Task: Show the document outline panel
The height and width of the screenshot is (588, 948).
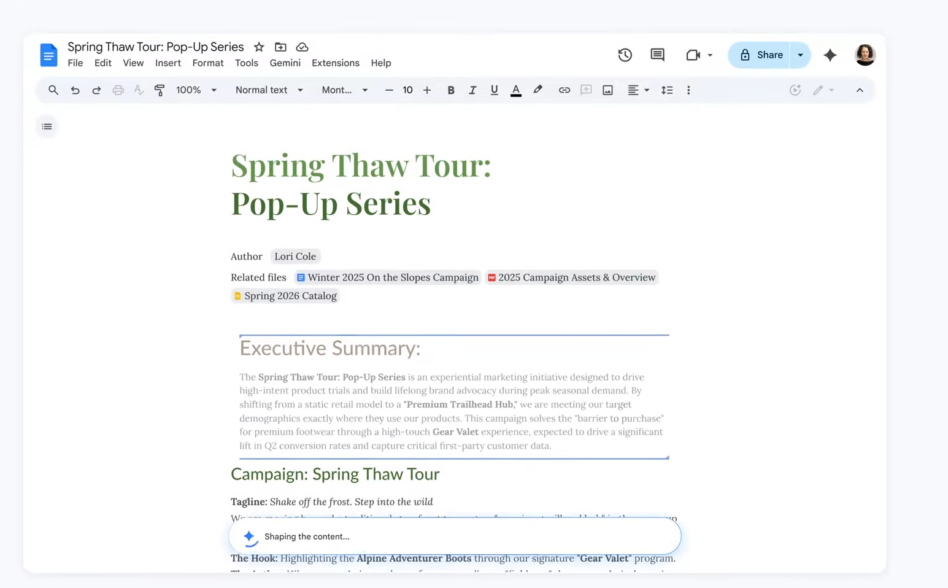Action: (47, 126)
